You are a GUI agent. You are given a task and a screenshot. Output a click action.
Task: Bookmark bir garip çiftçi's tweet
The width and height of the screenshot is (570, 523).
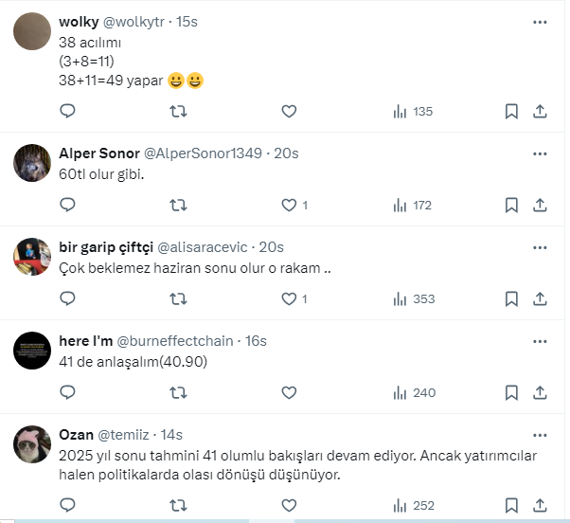(511, 298)
